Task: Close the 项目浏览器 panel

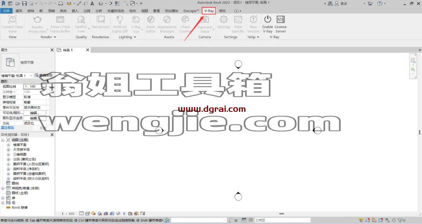Action: 52,135
